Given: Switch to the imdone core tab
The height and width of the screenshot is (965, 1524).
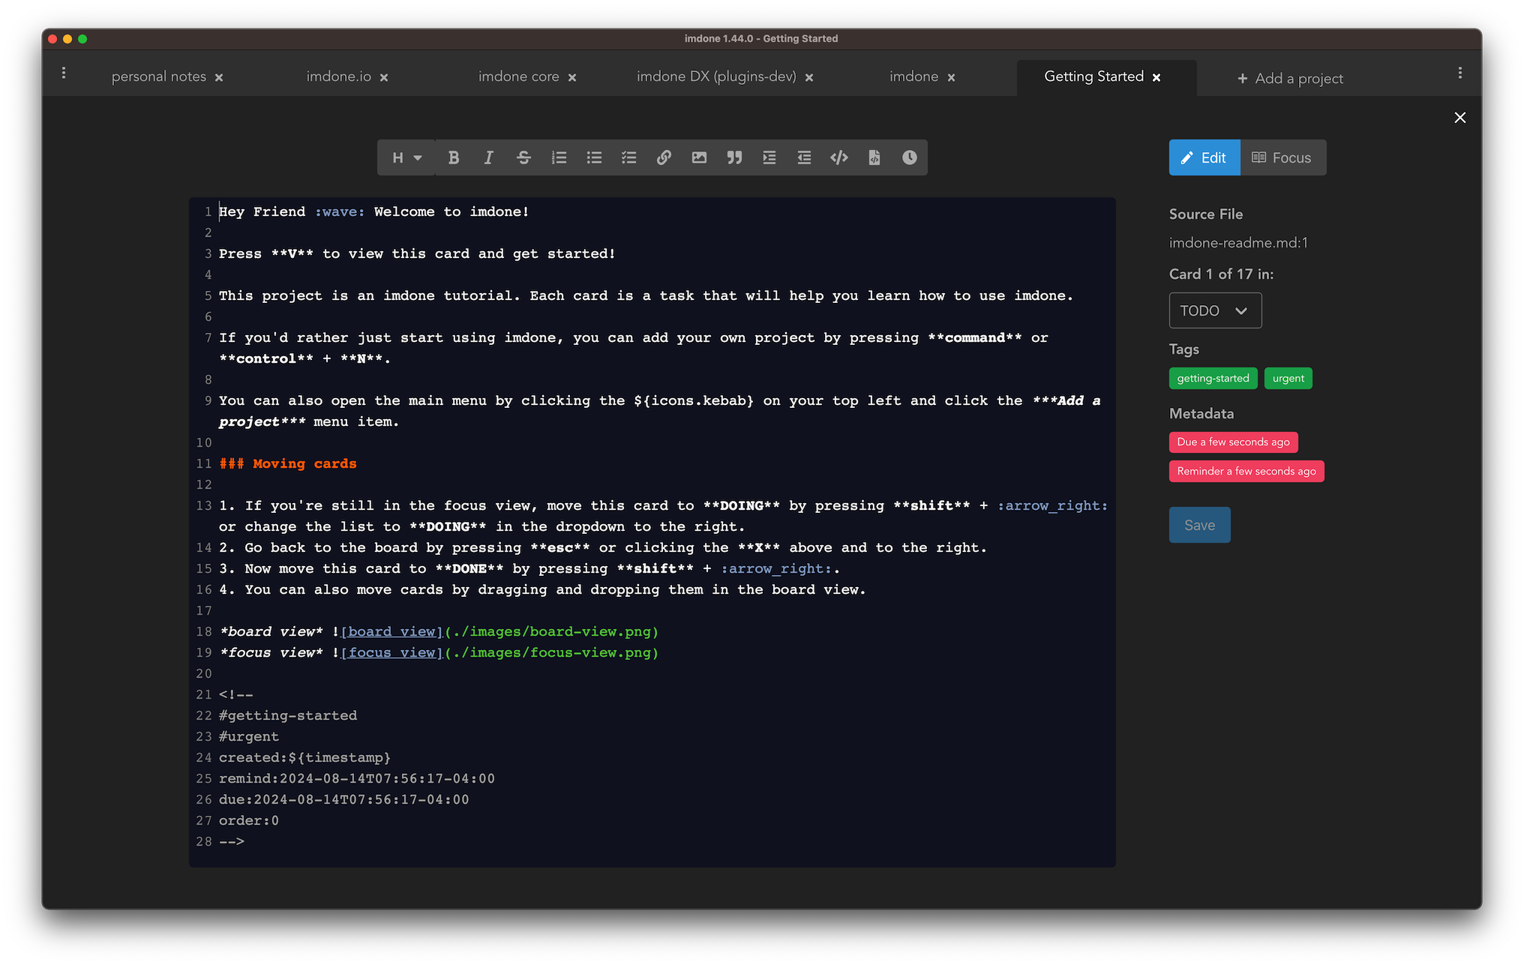Looking at the screenshot, I should tap(519, 76).
